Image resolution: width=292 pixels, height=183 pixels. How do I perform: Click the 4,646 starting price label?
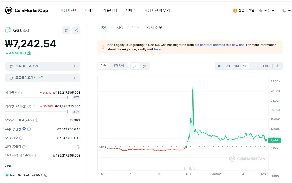point(102,147)
